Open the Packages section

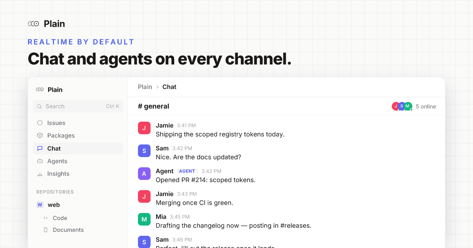tap(78, 135)
